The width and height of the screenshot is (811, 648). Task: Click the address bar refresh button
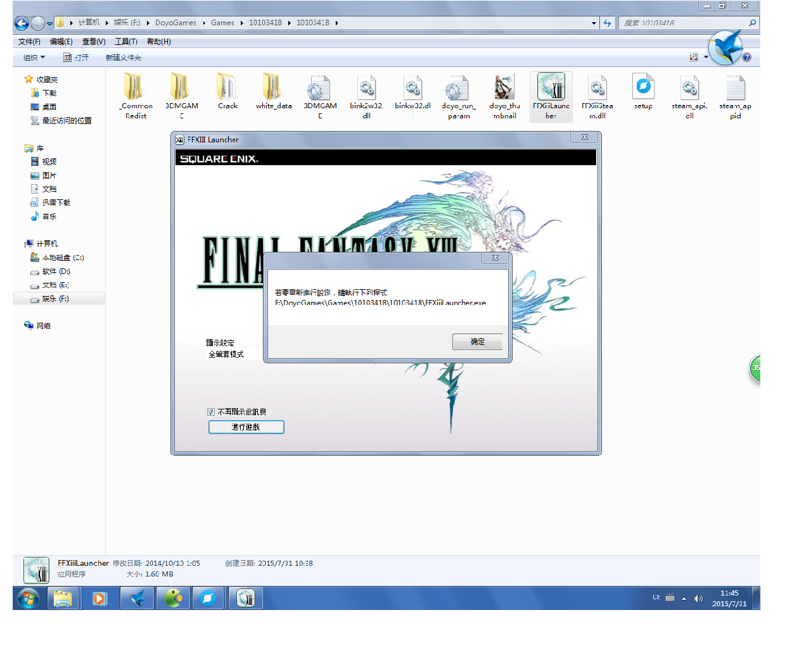pyautogui.click(x=608, y=23)
